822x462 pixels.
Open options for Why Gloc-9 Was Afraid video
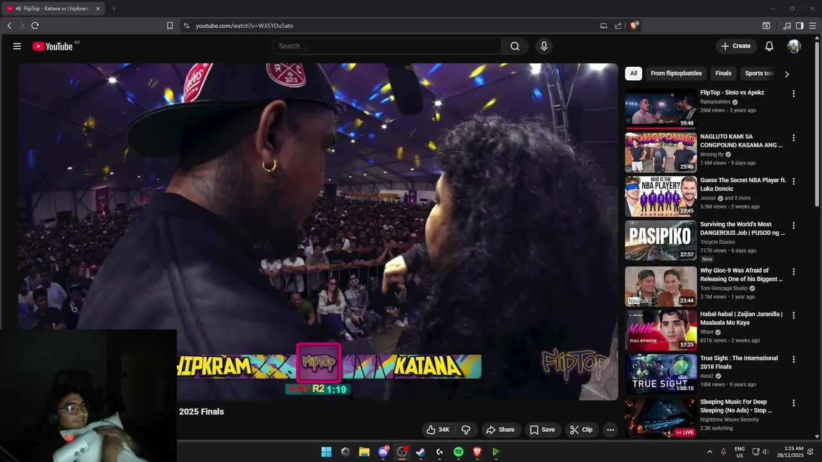tap(794, 271)
